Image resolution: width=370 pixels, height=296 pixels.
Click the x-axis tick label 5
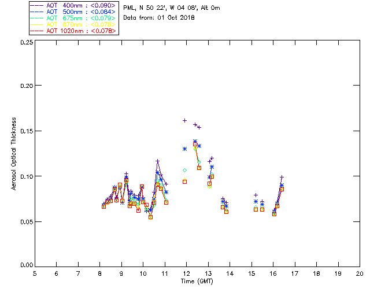35,273
